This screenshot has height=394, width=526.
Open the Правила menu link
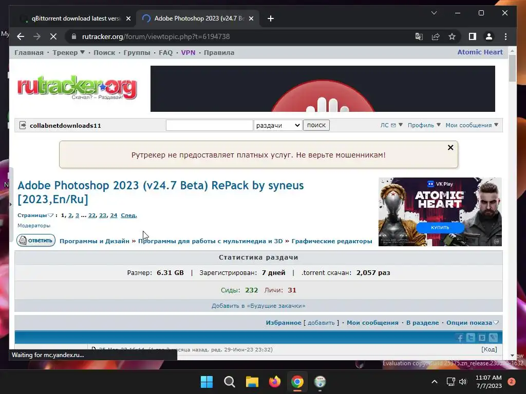(219, 53)
